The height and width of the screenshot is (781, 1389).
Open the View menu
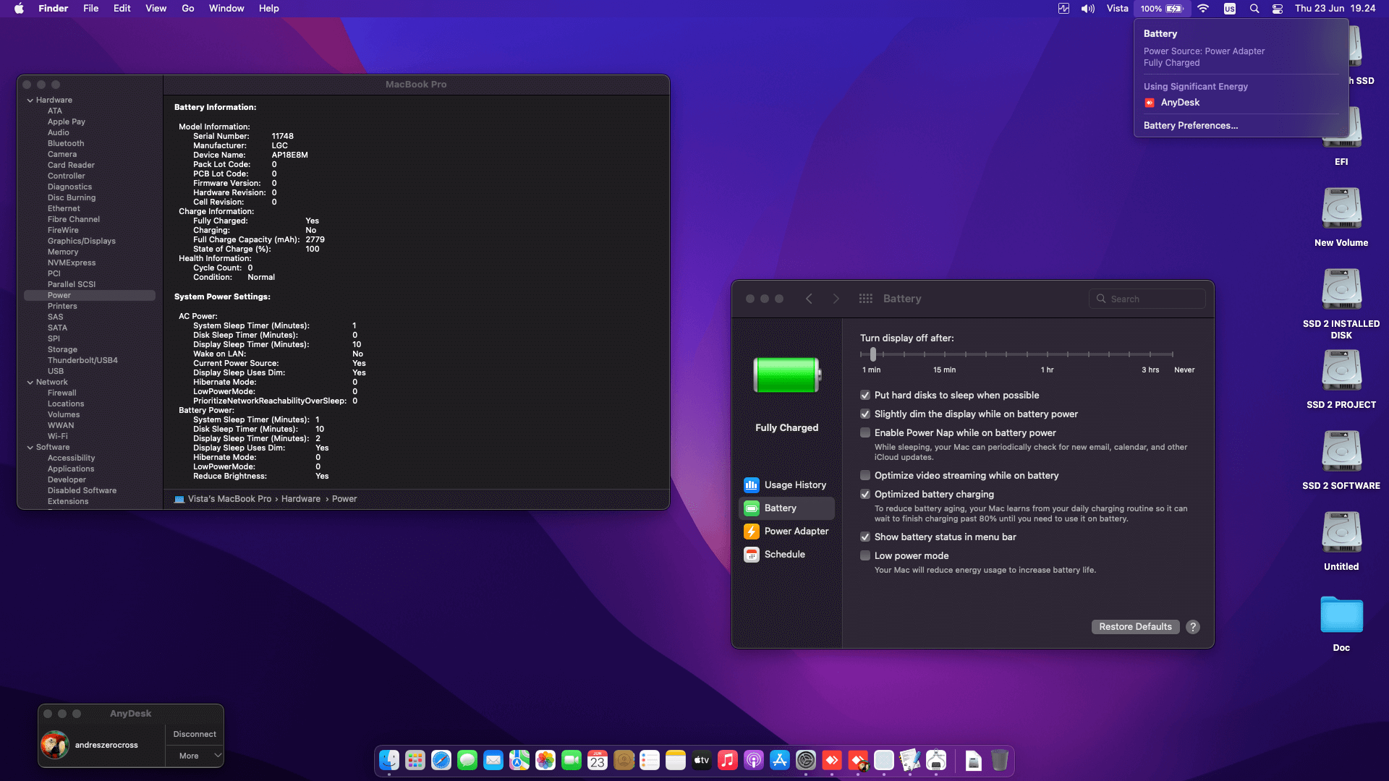click(x=156, y=9)
